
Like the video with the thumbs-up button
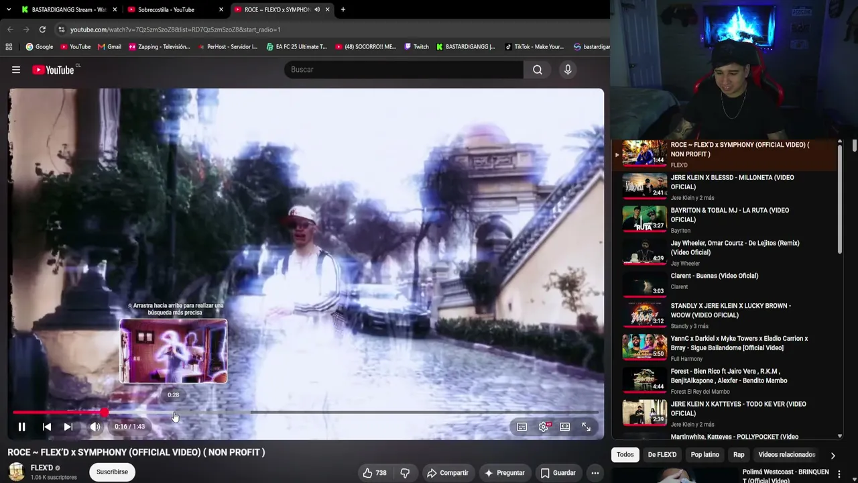coord(375,473)
